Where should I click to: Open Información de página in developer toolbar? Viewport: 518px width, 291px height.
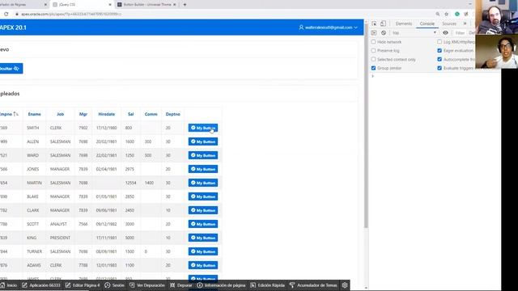(221, 285)
